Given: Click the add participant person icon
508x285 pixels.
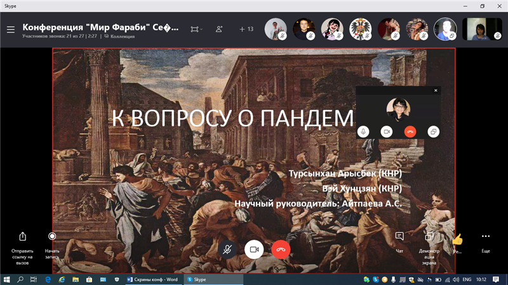Looking at the screenshot, I should click(219, 29).
